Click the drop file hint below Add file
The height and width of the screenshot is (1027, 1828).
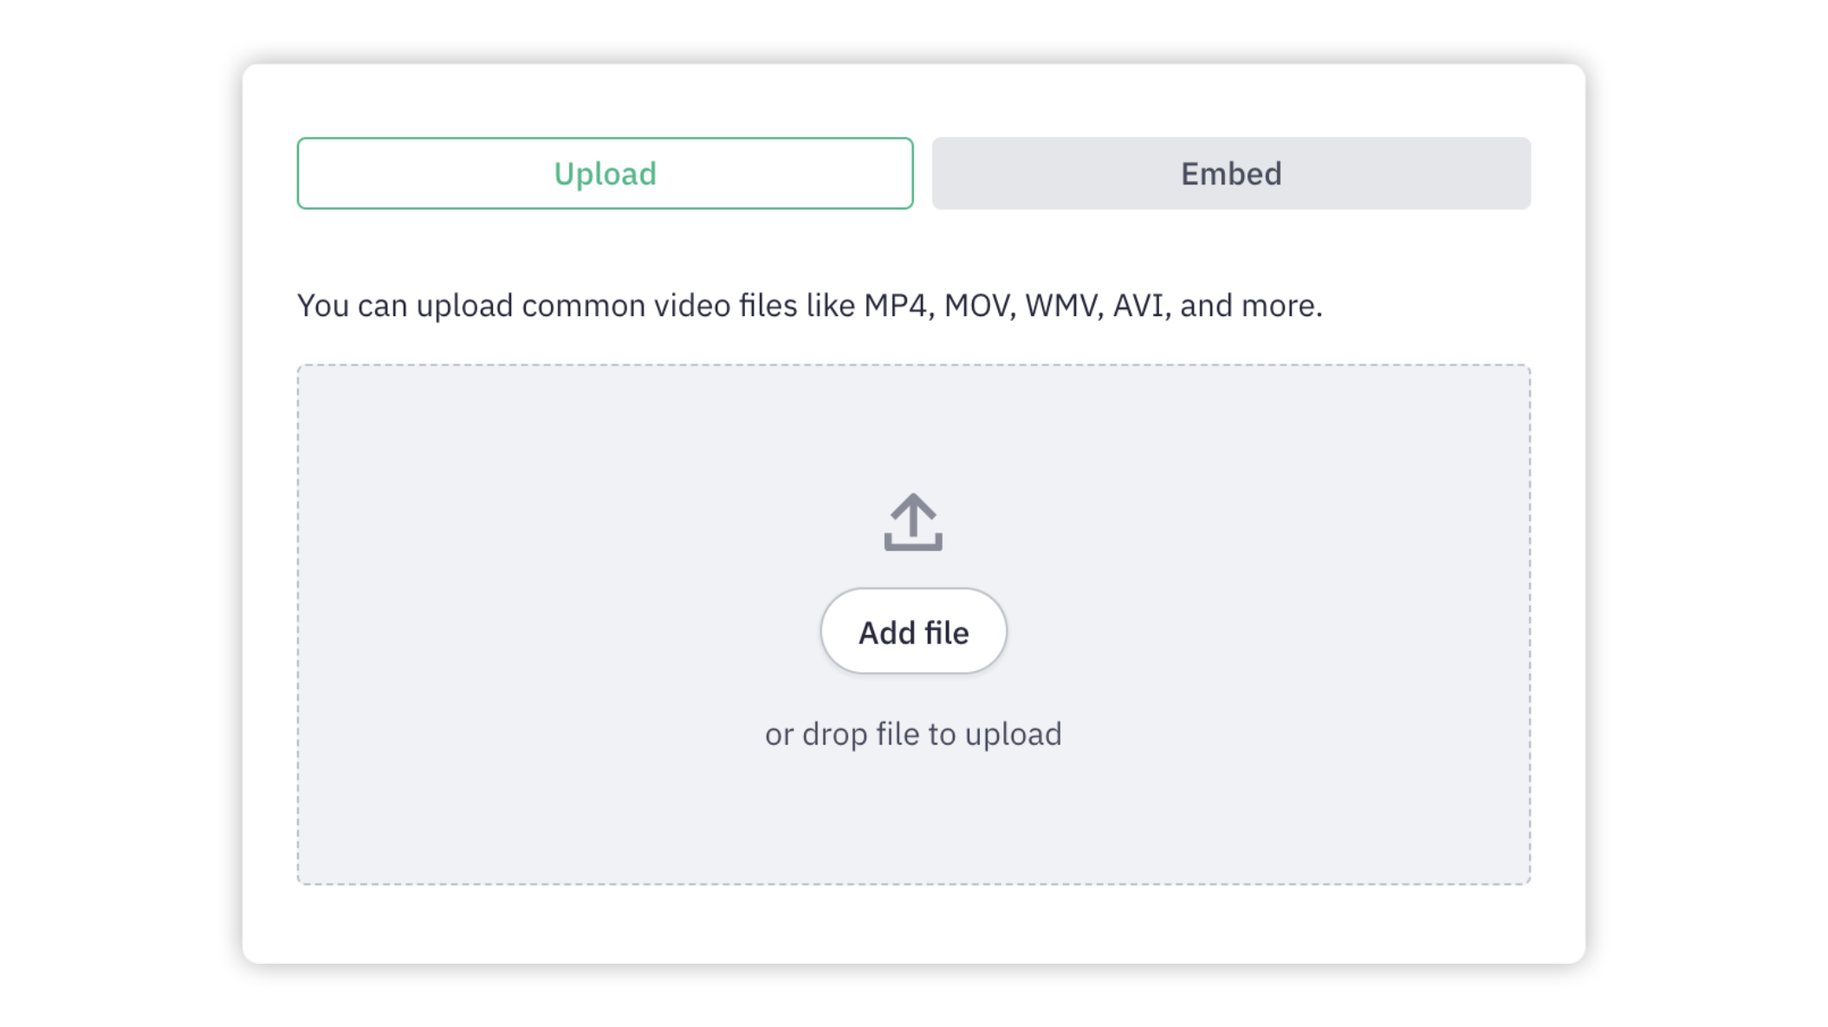[913, 734]
